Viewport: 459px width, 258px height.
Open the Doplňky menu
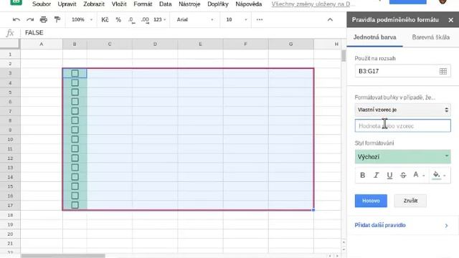pyautogui.click(x=218, y=4)
